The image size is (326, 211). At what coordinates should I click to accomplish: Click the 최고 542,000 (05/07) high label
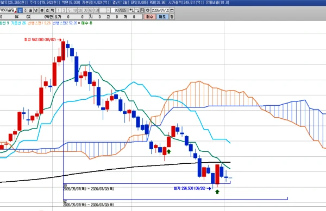point(40,40)
